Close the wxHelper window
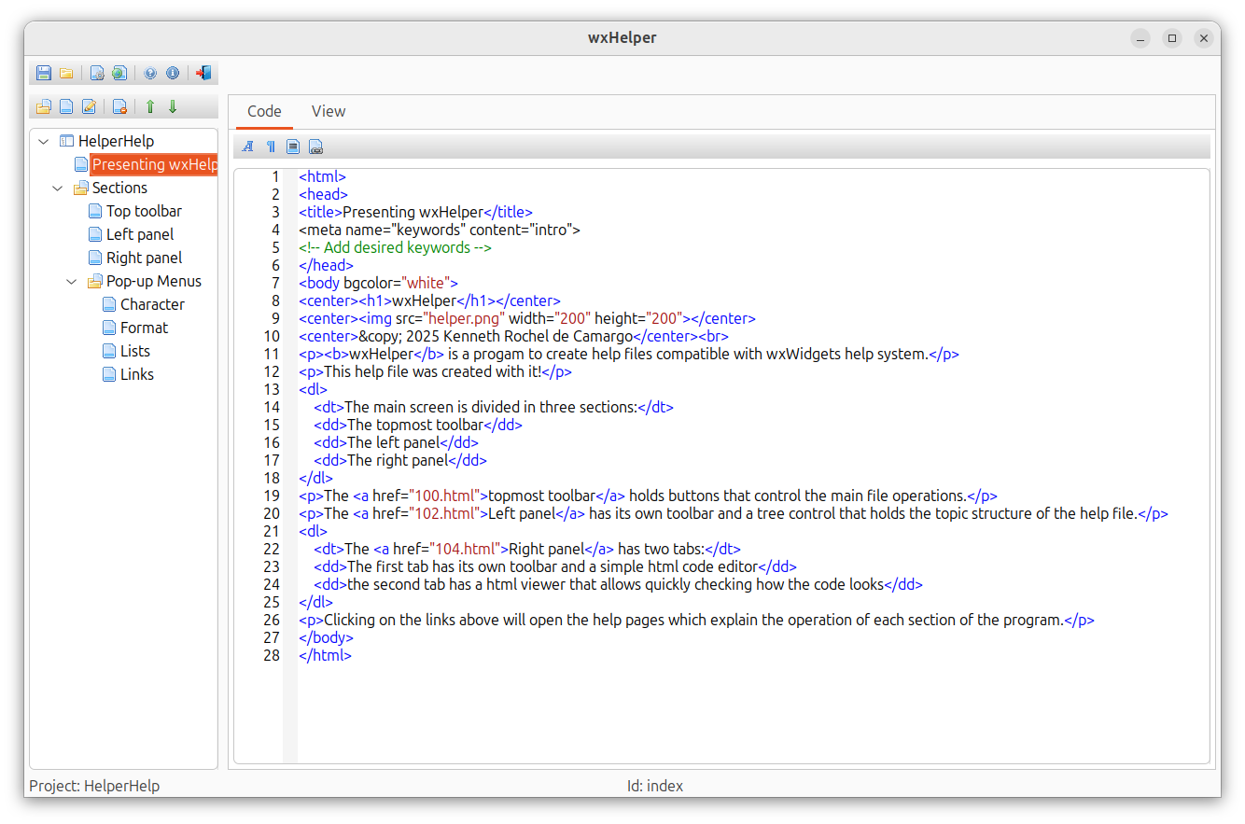The height and width of the screenshot is (824, 1245). pyautogui.click(x=1204, y=38)
